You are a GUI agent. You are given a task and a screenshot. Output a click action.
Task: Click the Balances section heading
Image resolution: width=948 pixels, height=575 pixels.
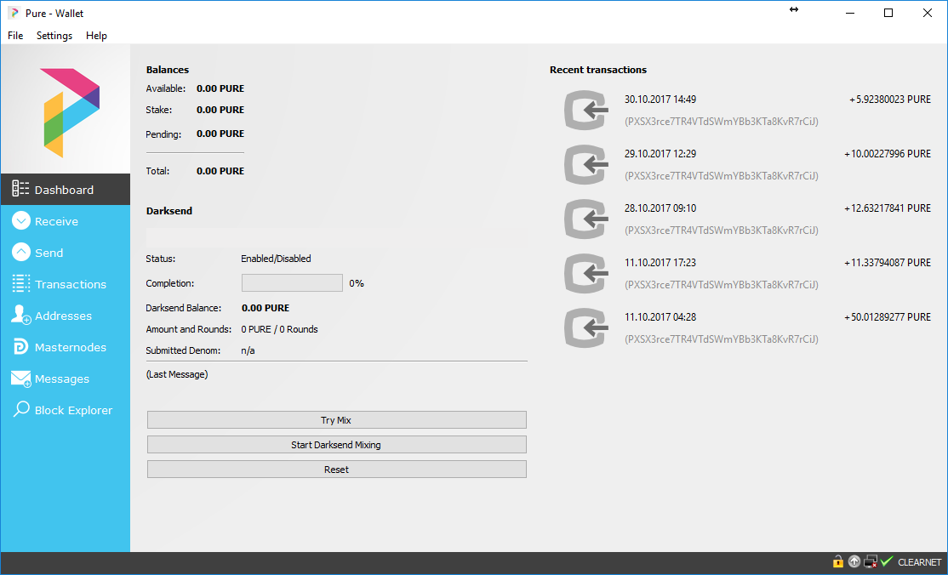point(168,70)
